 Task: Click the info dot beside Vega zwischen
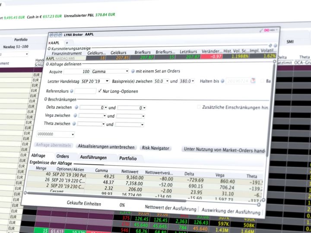click(75, 116)
